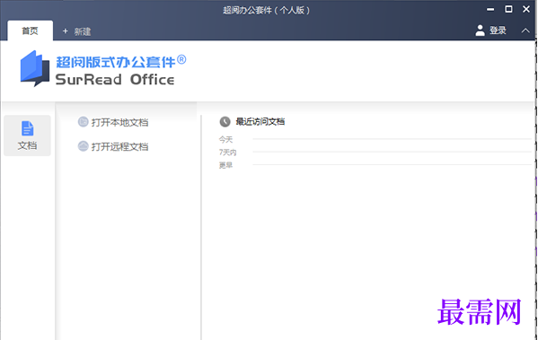Click the cloud icon beside 打开远程文档
The height and width of the screenshot is (340, 538).
[83, 146]
